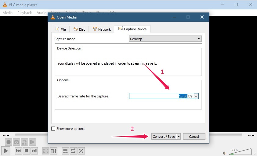Click the playback seek bar

click(x=128, y=135)
